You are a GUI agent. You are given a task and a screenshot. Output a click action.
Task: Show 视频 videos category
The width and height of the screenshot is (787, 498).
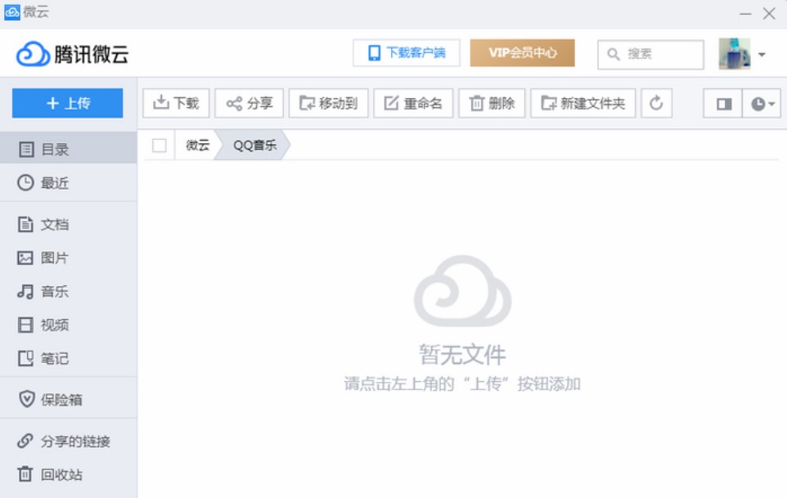tap(68, 325)
